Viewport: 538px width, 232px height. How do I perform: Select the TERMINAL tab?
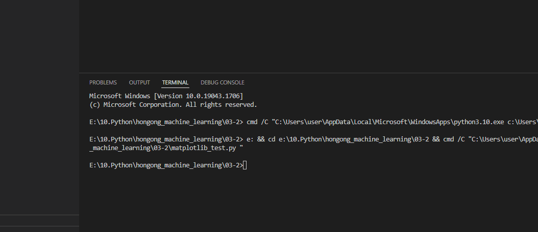click(x=175, y=82)
